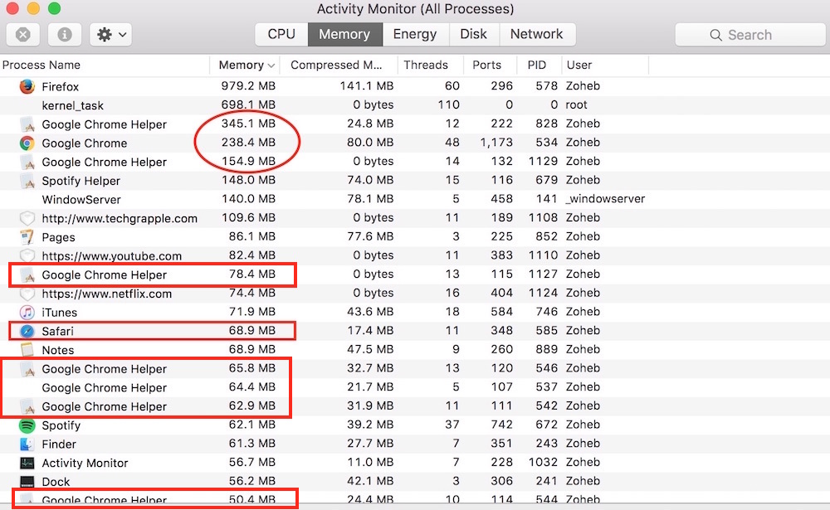This screenshot has width=830, height=510.
Task: Click the Google Chrome process icon
Action: pyautogui.click(x=27, y=143)
